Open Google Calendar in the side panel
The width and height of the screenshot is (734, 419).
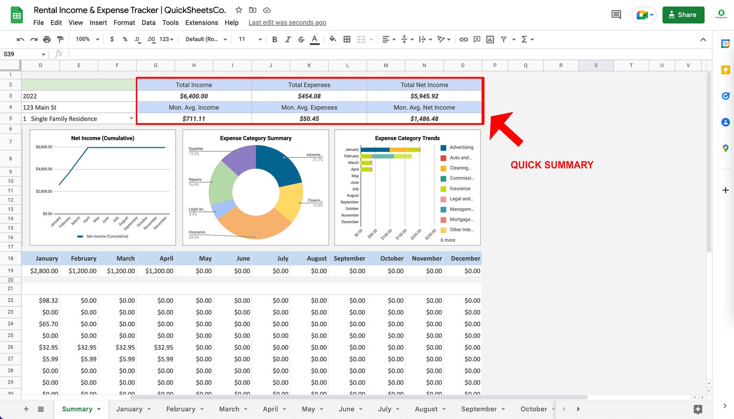point(725,44)
